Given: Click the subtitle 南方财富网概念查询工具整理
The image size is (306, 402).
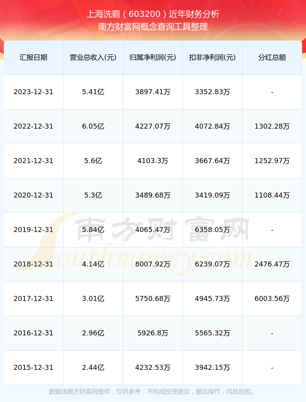Looking at the screenshot, I should point(153,27).
